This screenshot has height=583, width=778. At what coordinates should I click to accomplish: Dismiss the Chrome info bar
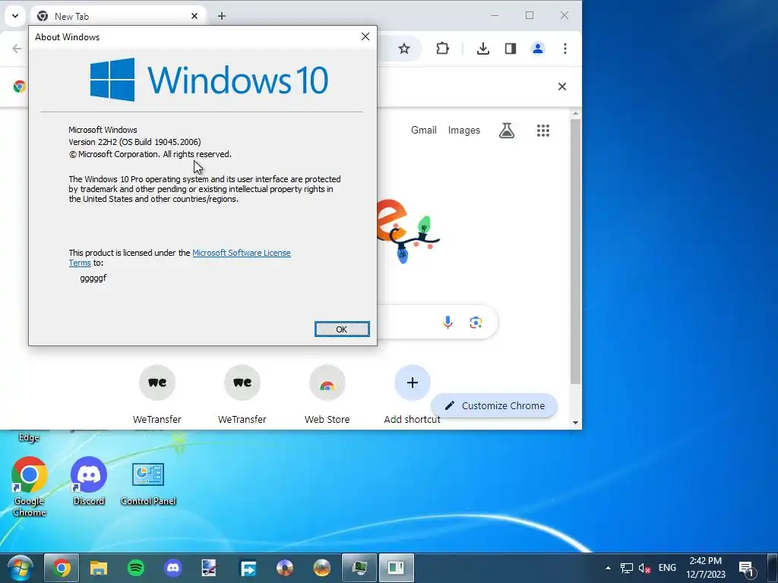pos(562,87)
